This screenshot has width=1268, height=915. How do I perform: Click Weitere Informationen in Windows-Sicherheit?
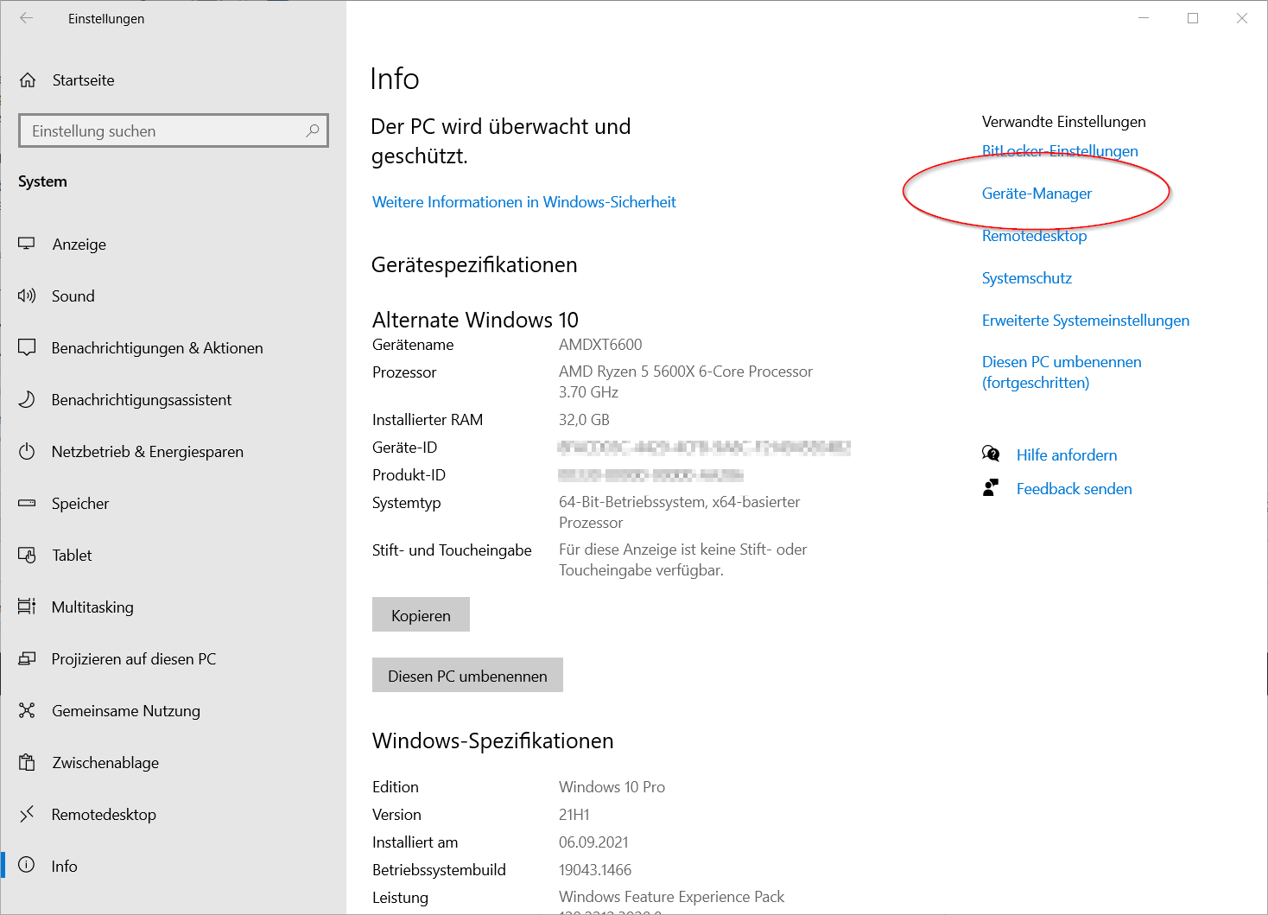pos(523,202)
